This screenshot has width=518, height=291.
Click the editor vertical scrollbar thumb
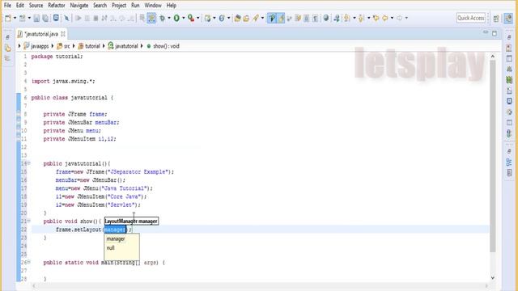click(493, 156)
